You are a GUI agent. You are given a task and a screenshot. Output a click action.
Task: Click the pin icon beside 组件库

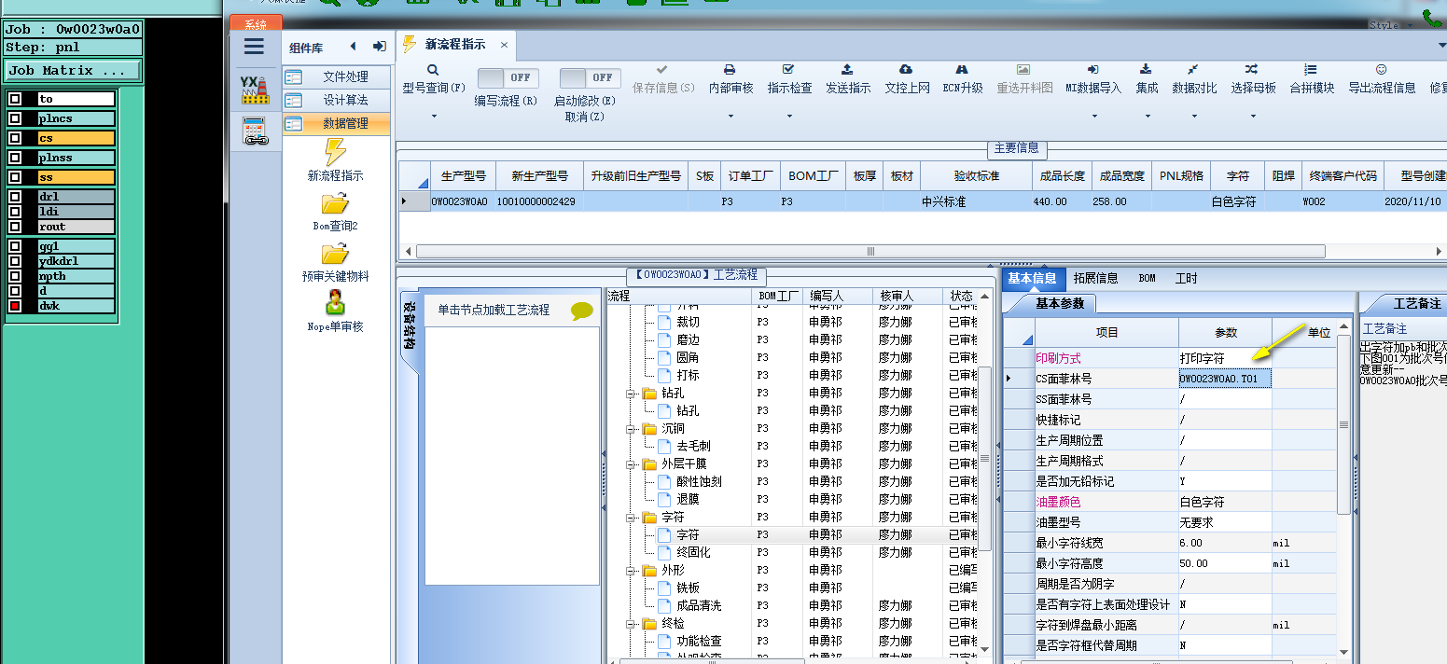pos(379,47)
